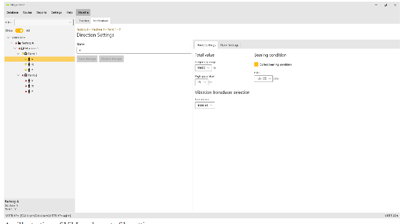This screenshot has width=405, height=224.
Task: Open the Transducer selection dropdown
Action: point(204,105)
